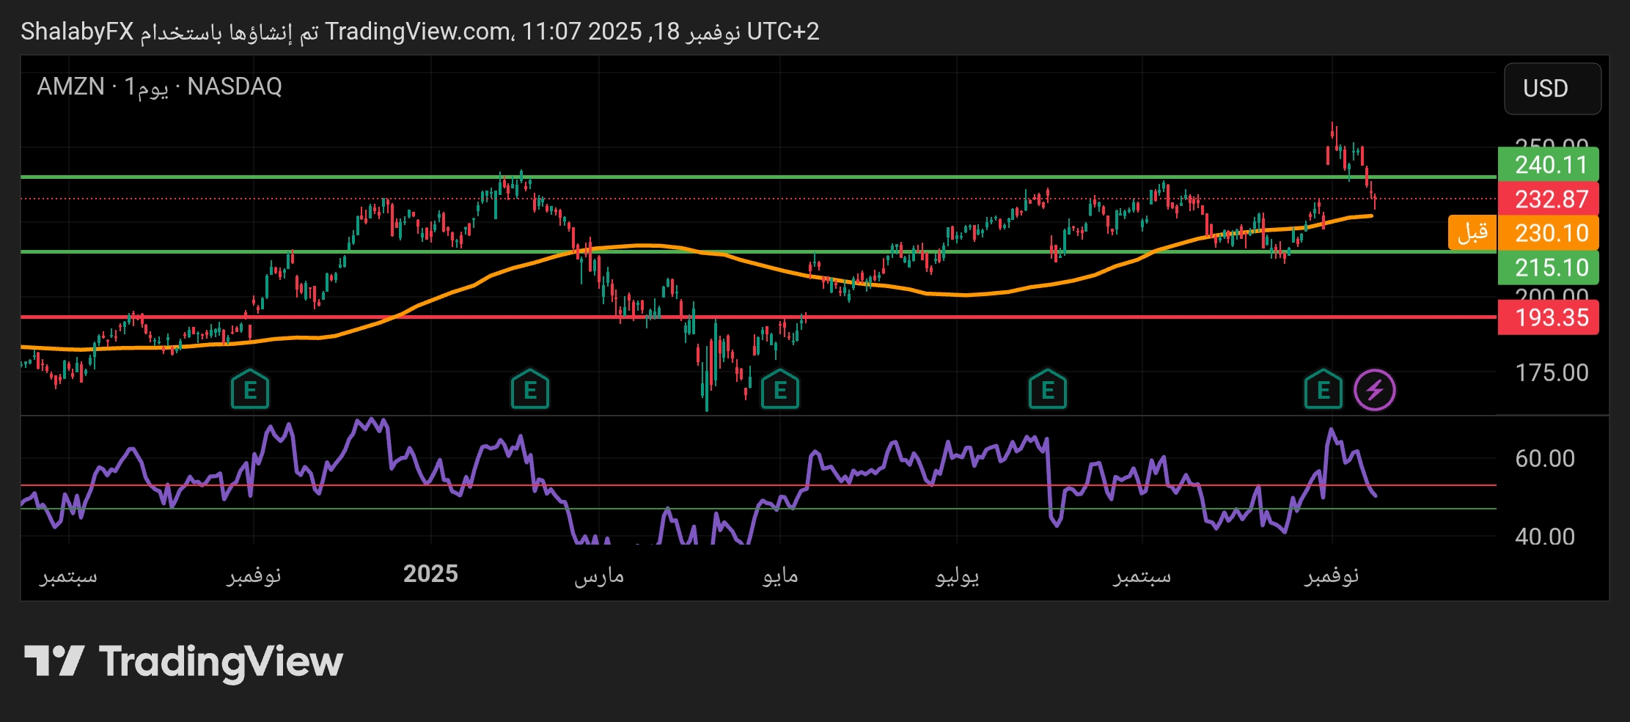
Task: Open the TradingView.com link in the header
Action: pyautogui.click(x=418, y=32)
